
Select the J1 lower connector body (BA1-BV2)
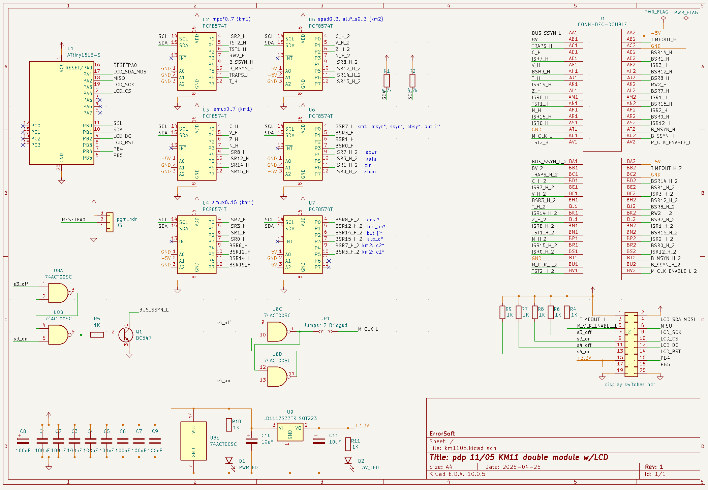tap(602, 219)
